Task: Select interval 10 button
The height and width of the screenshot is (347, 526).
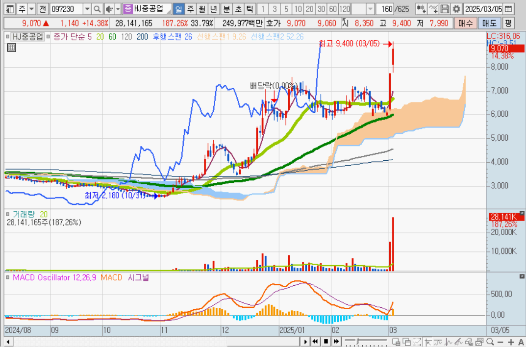Action: (298, 9)
